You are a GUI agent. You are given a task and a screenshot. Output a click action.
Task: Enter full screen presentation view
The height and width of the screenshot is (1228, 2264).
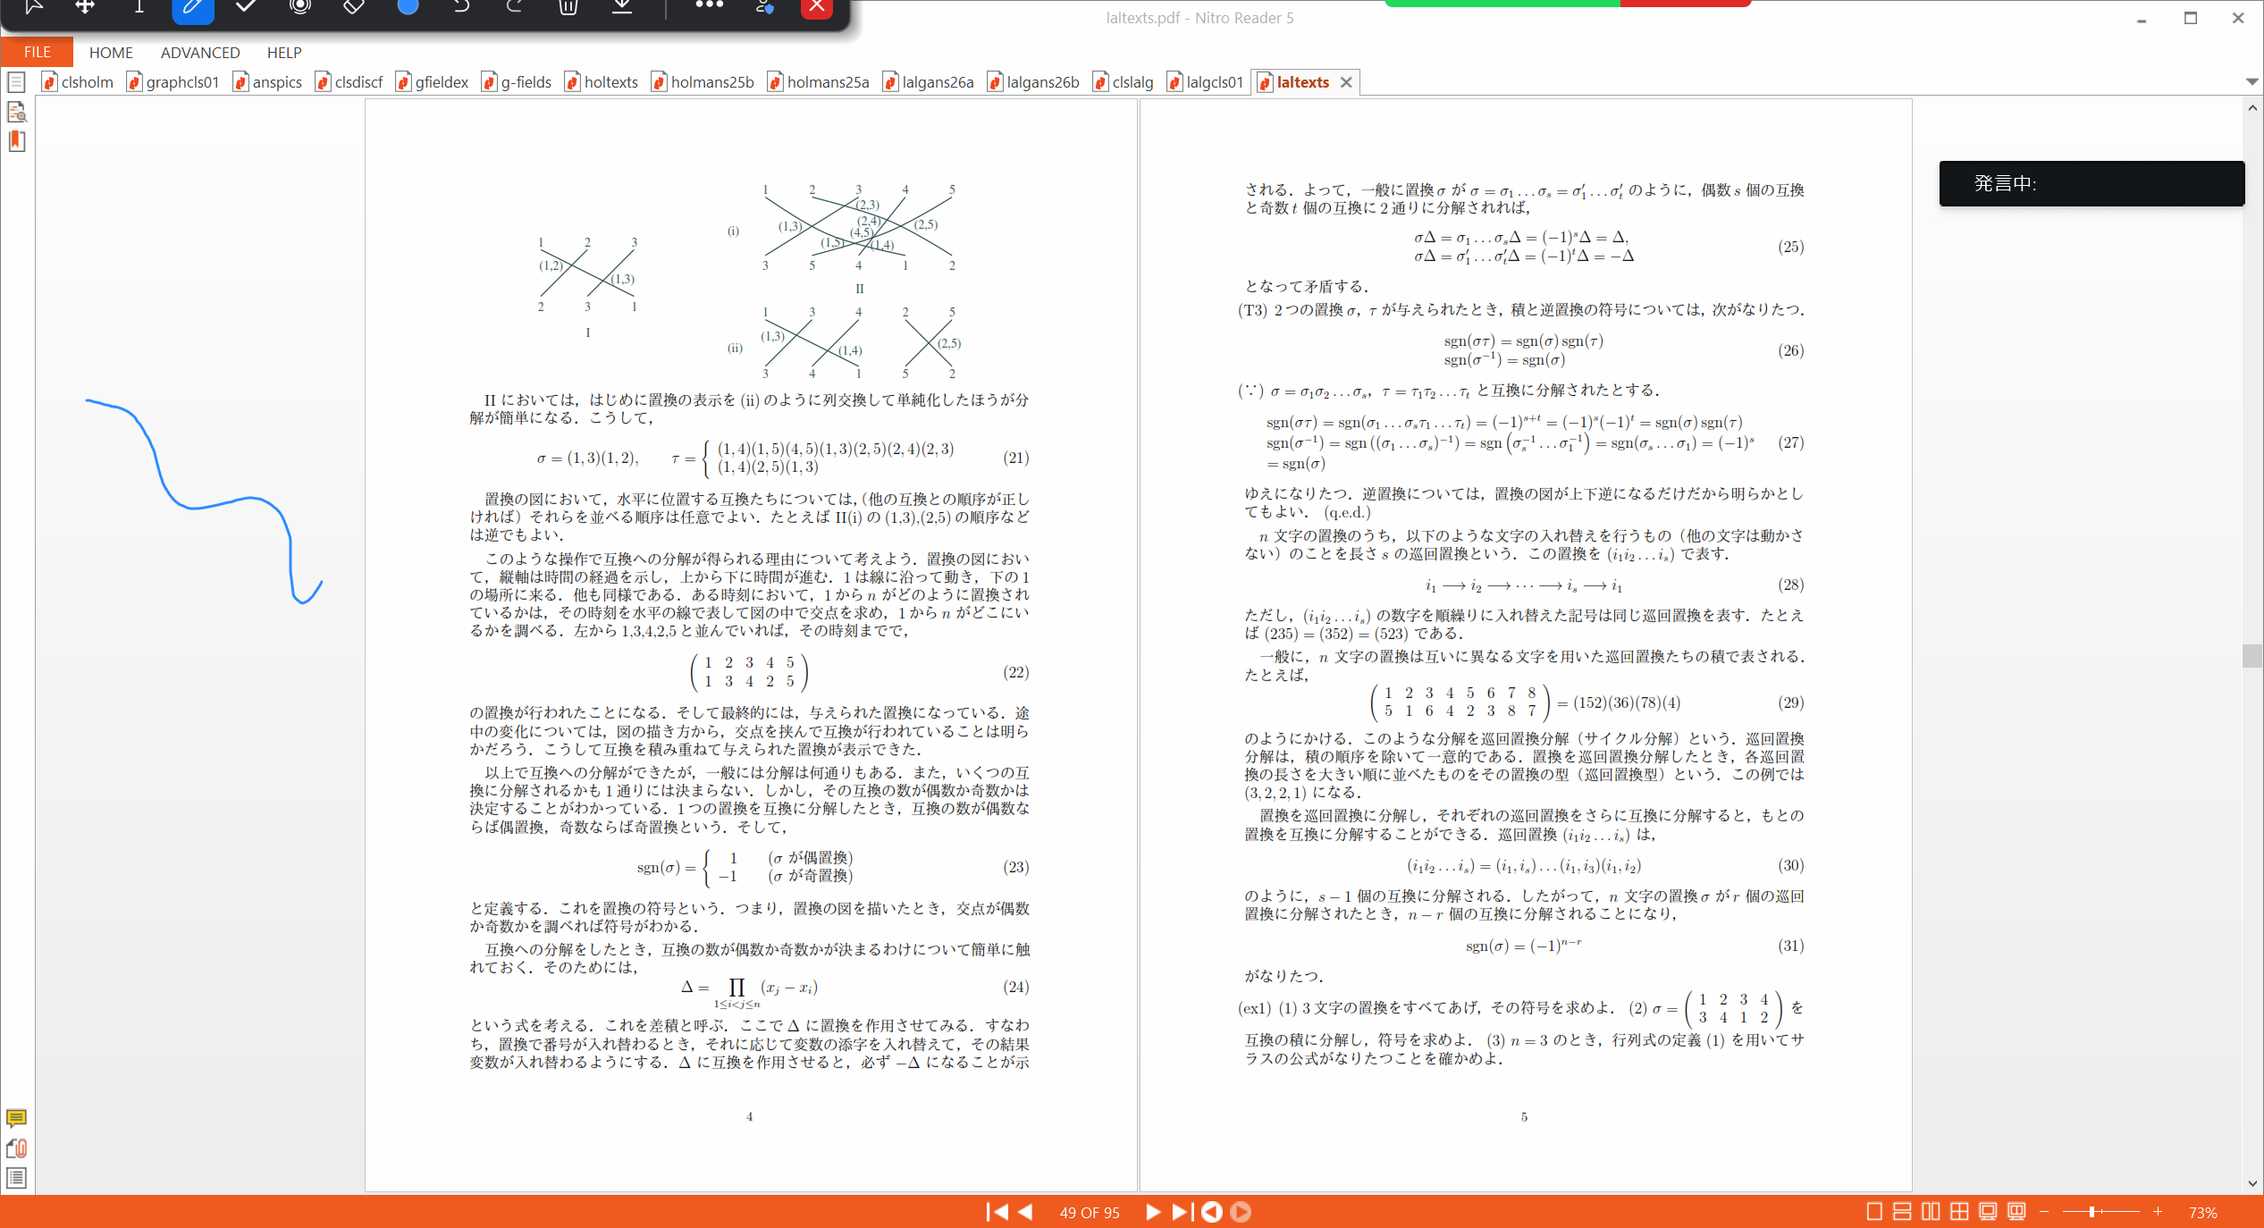[1988, 1212]
